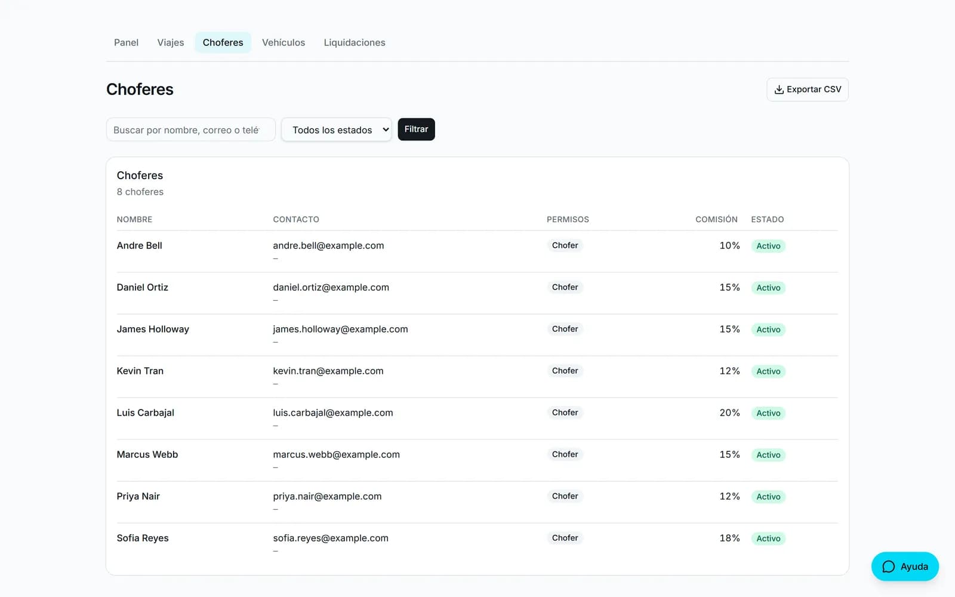The width and height of the screenshot is (955, 597).
Task: Click driver name Marcus Webb
Action: [x=147, y=454]
